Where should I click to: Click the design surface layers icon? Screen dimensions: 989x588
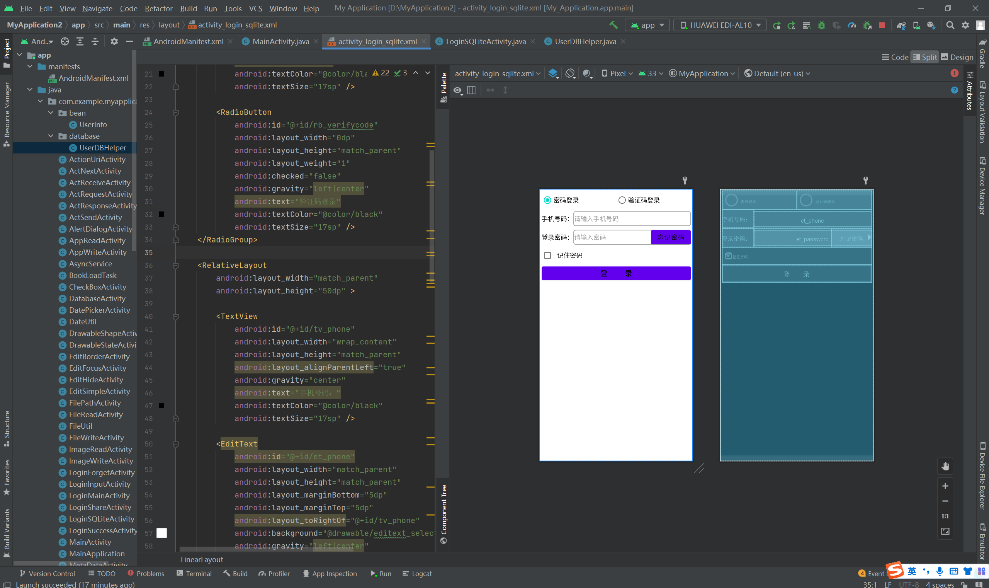pos(553,73)
